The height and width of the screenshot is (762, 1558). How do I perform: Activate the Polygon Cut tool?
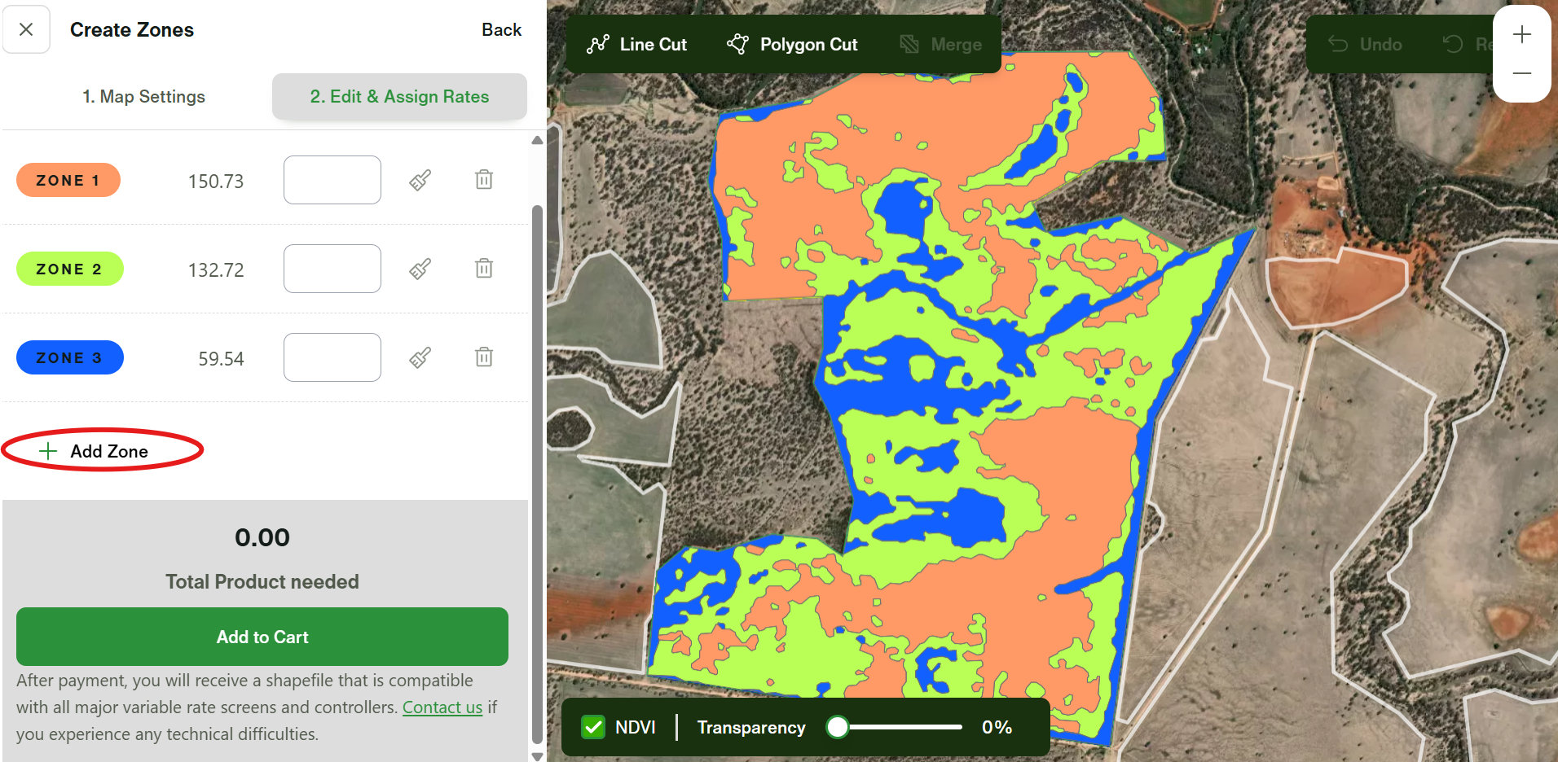[792, 45]
